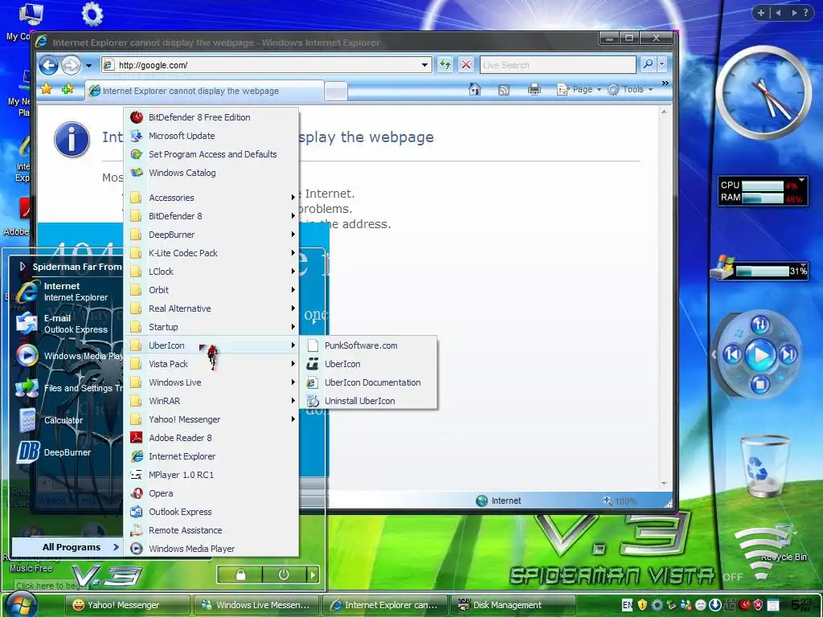The image size is (823, 617).
Task: Open the search provider dropdown arrow
Action: [662, 64]
